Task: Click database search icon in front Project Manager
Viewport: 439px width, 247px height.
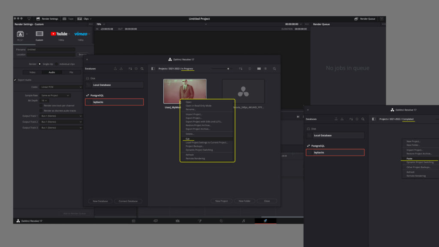Action: pyautogui.click(x=142, y=69)
